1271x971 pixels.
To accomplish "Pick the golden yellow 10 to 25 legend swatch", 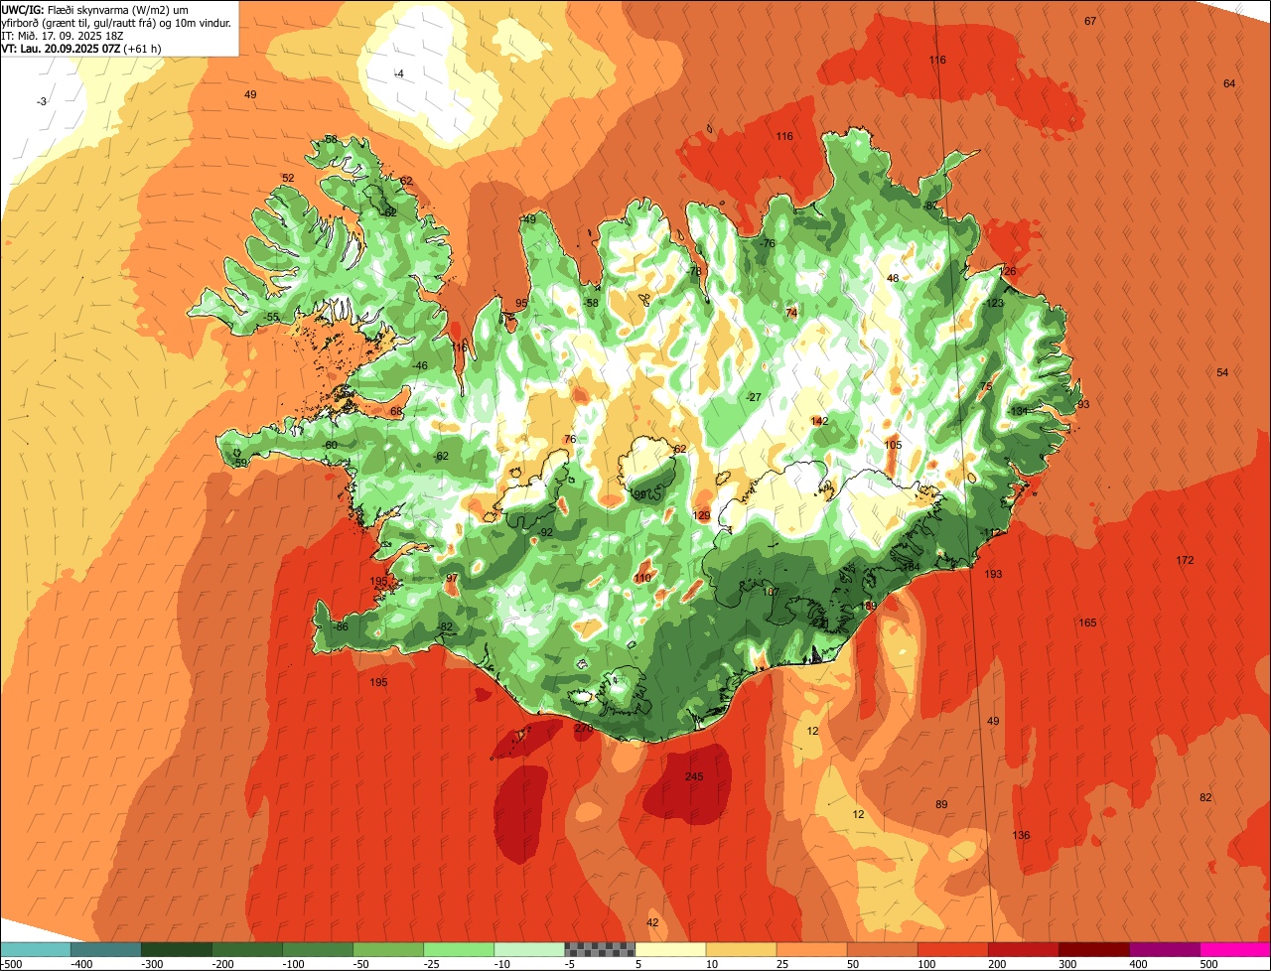I will tap(741, 949).
